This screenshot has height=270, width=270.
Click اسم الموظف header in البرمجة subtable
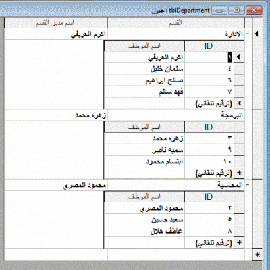click(144, 127)
